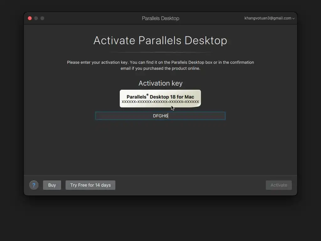Click the Activation key label
The width and height of the screenshot is (321, 241).
click(160, 83)
